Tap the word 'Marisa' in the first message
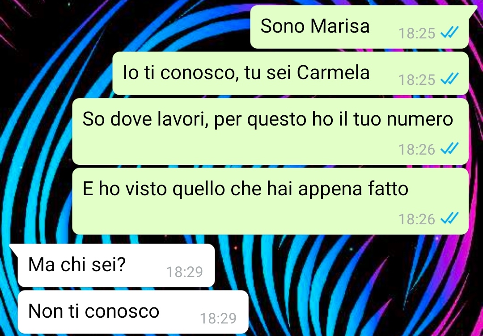483x336 pixels. coord(340,26)
